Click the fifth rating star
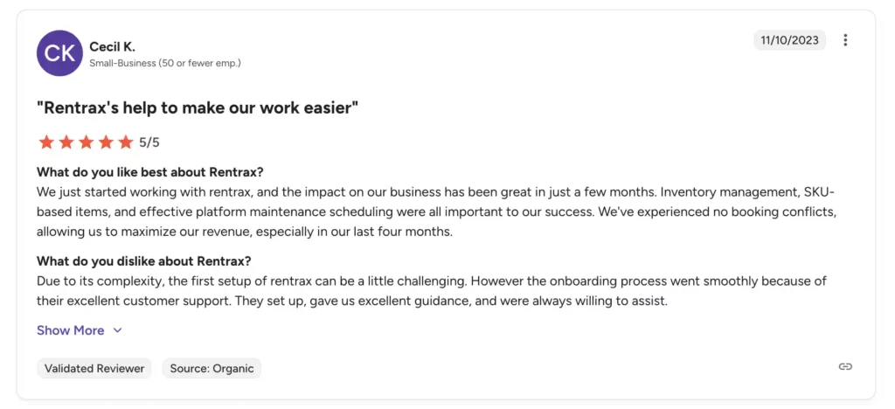 [125, 142]
